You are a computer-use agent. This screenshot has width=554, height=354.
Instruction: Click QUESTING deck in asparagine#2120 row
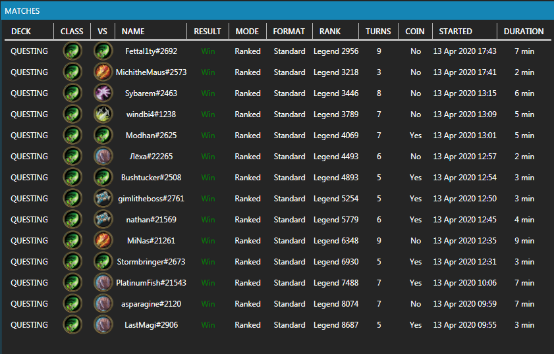click(30, 304)
